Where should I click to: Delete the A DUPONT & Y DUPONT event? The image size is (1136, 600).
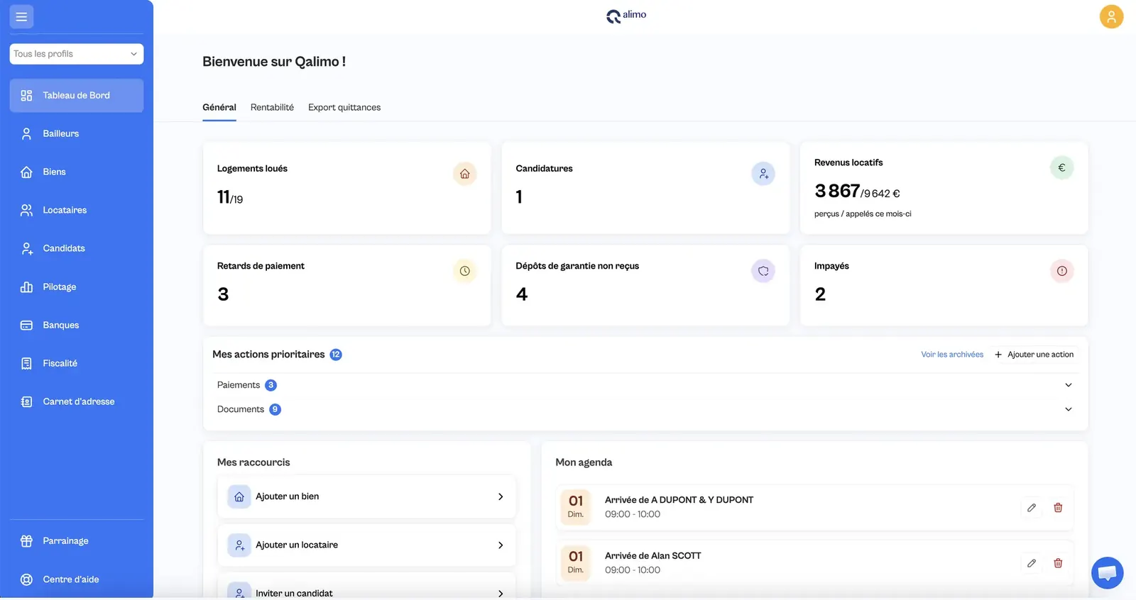click(1058, 508)
